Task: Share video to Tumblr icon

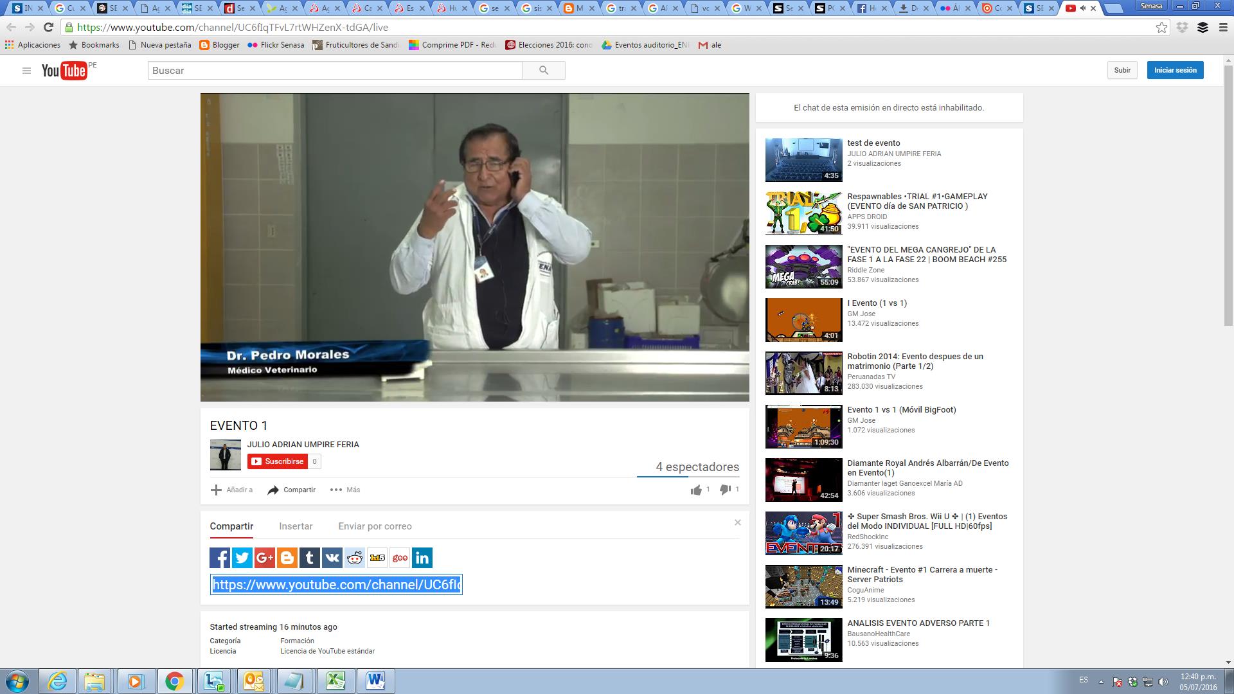Action: click(310, 558)
